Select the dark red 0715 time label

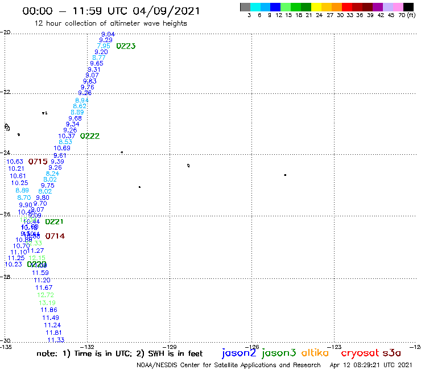coord(38,162)
